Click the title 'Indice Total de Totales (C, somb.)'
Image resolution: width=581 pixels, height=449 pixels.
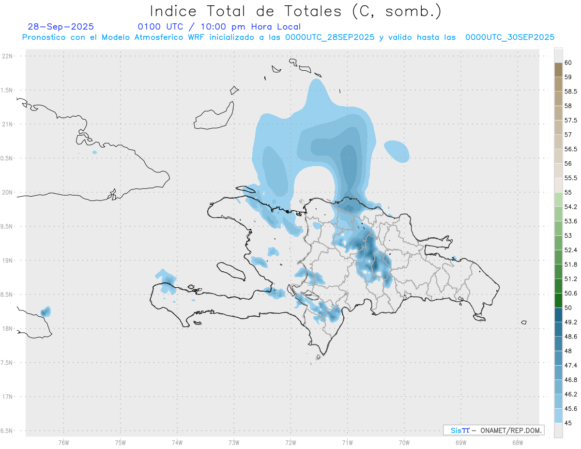[295, 11]
